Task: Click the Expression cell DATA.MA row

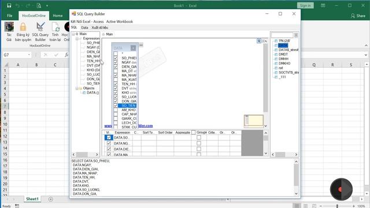Action: 123,155
